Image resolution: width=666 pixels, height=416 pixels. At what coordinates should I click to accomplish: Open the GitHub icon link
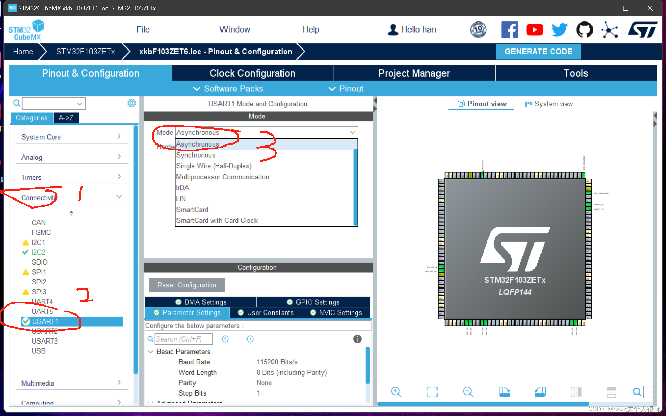[x=585, y=30]
